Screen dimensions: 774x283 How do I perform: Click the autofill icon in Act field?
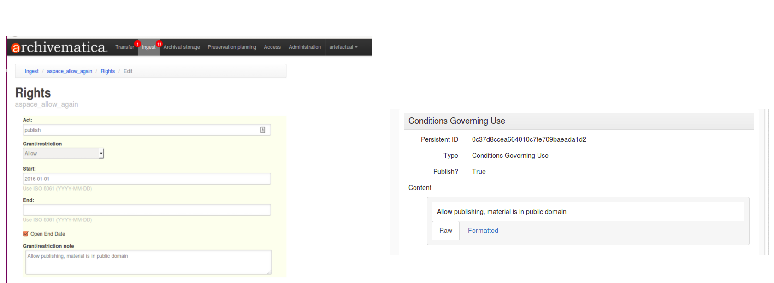coord(263,130)
